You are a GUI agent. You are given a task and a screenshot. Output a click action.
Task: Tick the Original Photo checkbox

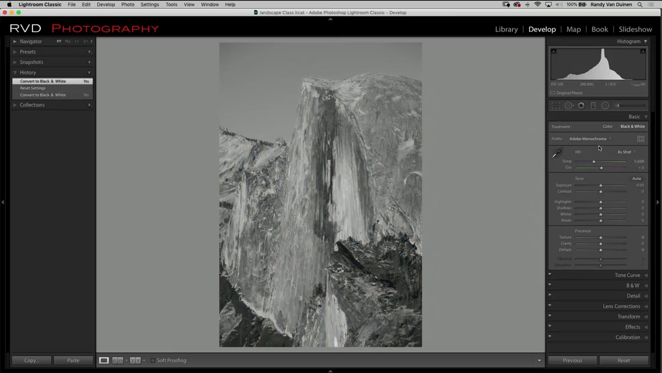click(x=553, y=93)
